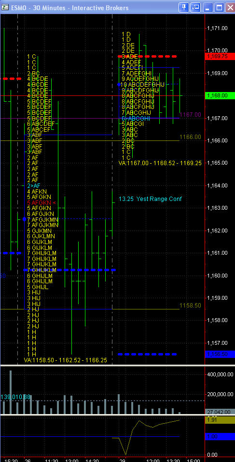
Task: Click the detach window icon beside the pin
Action: coord(195,7)
